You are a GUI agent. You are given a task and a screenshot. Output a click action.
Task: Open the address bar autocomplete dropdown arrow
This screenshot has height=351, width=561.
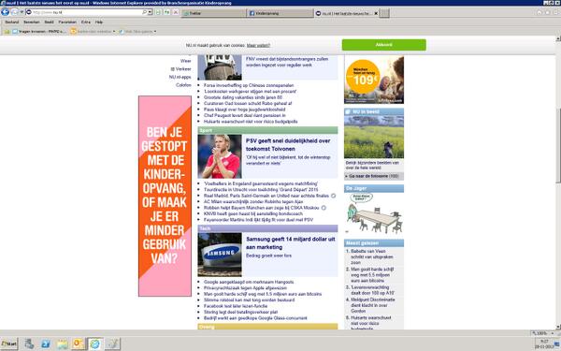tap(150, 12)
